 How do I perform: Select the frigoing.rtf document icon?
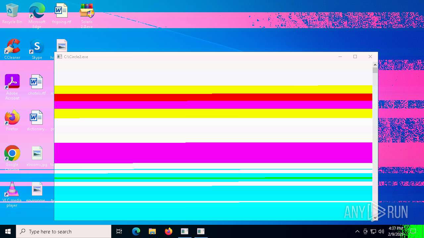pyautogui.click(x=62, y=13)
